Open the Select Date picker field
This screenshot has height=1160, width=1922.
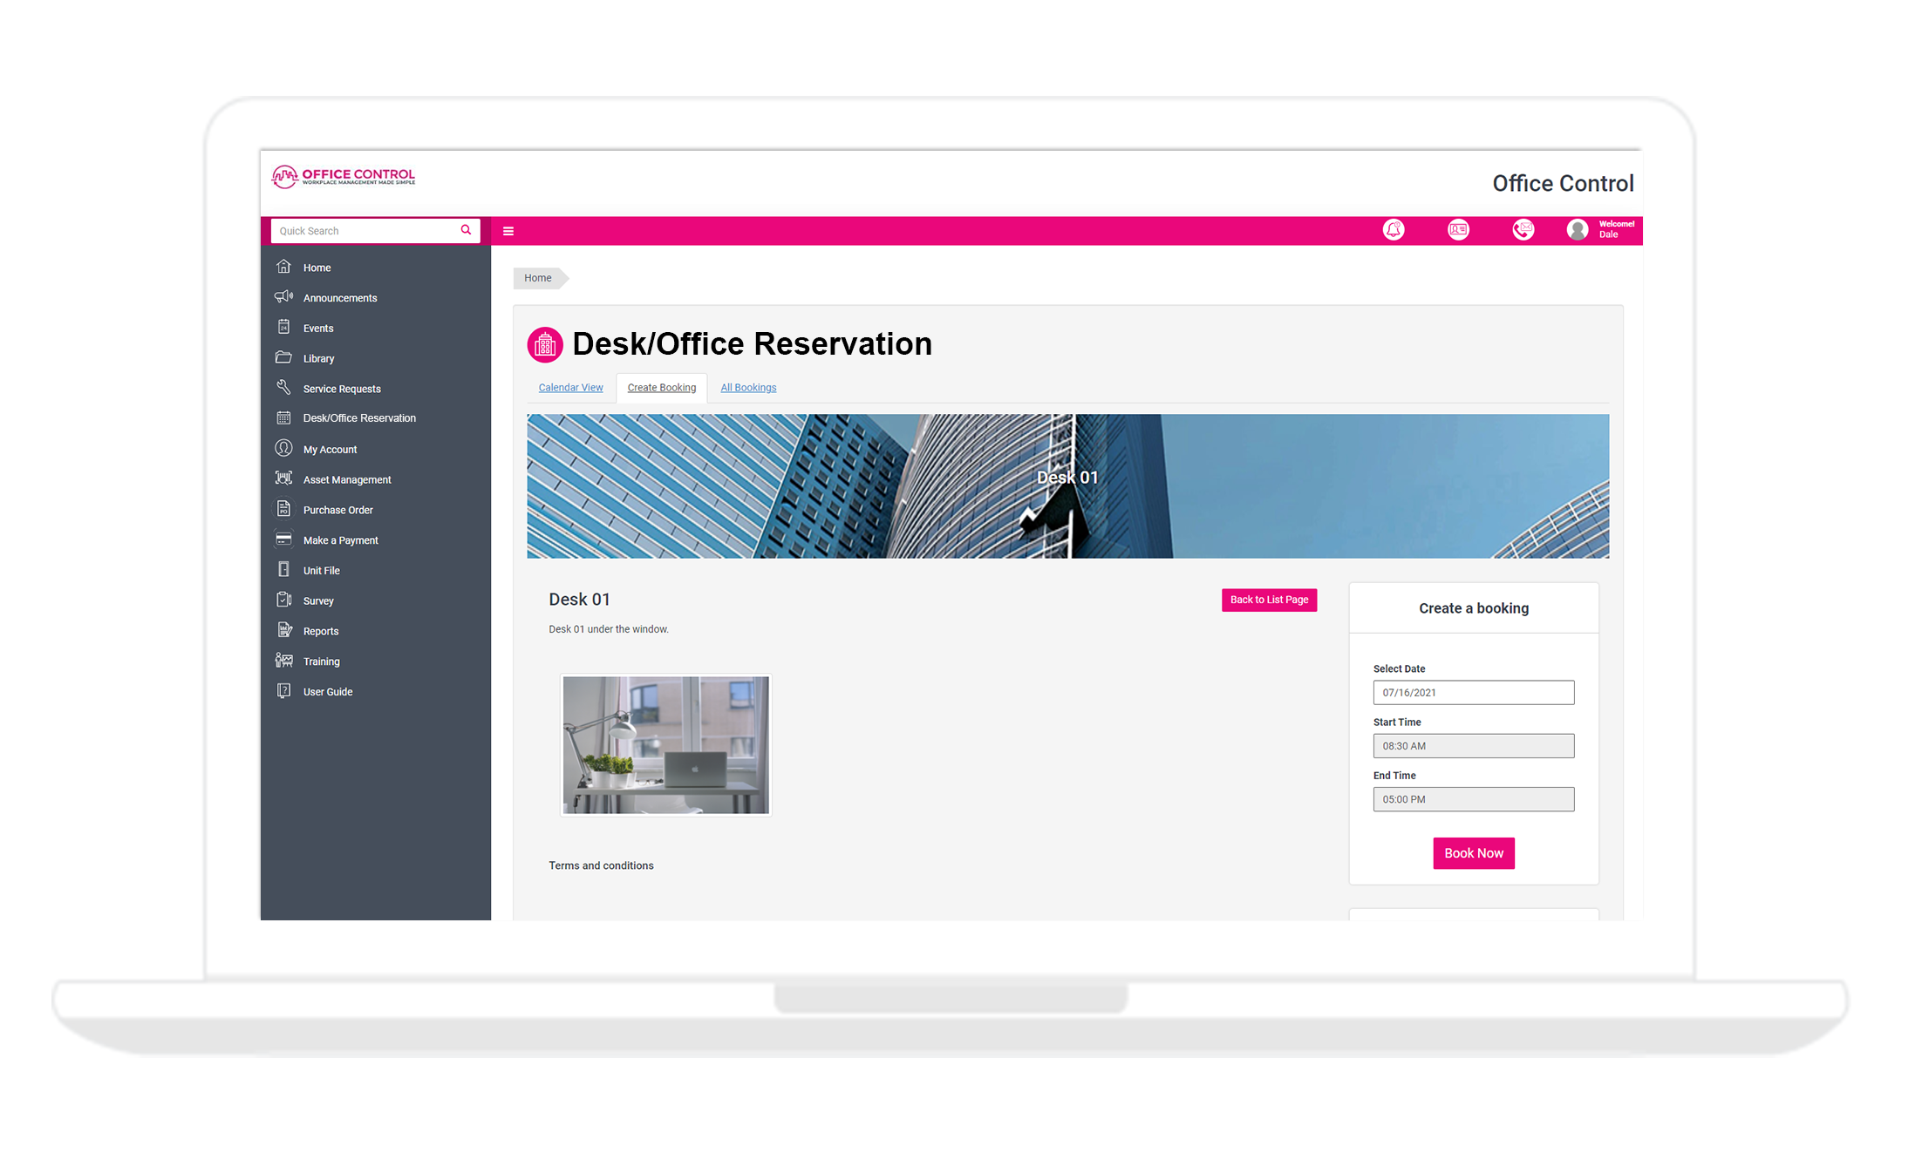click(1473, 693)
